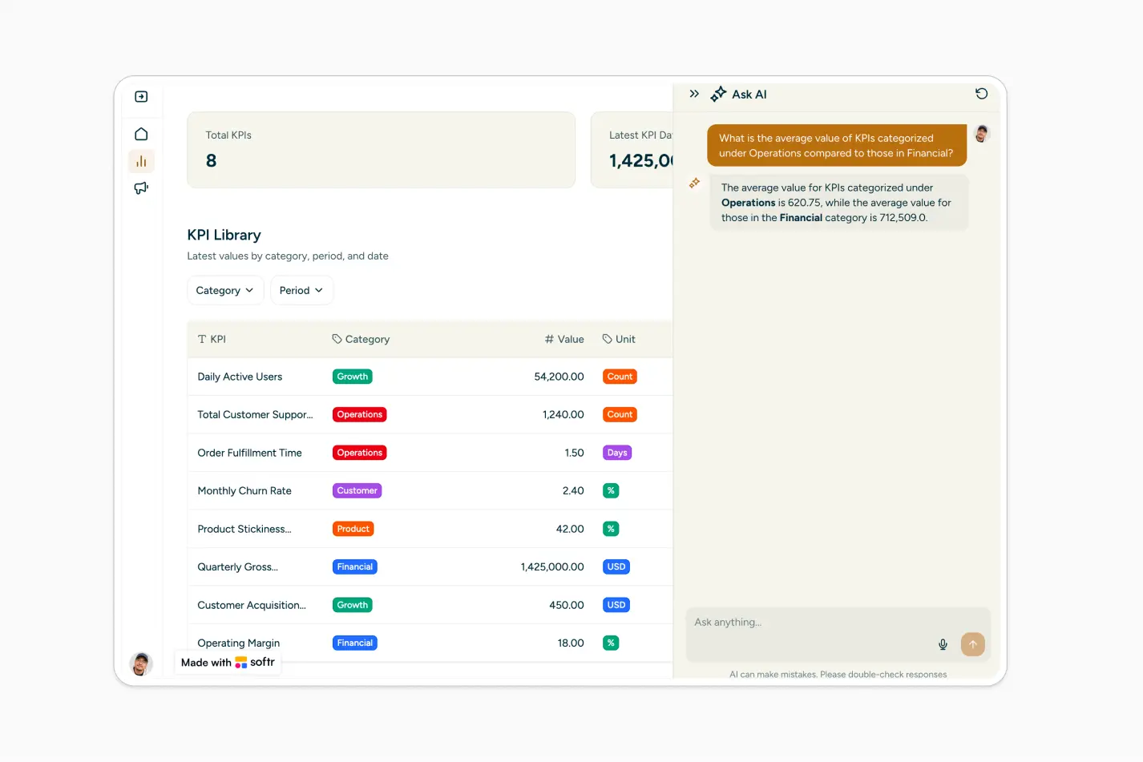This screenshot has width=1143, height=762.
Task: Click the Latest KPI summary card
Action: coord(632,150)
